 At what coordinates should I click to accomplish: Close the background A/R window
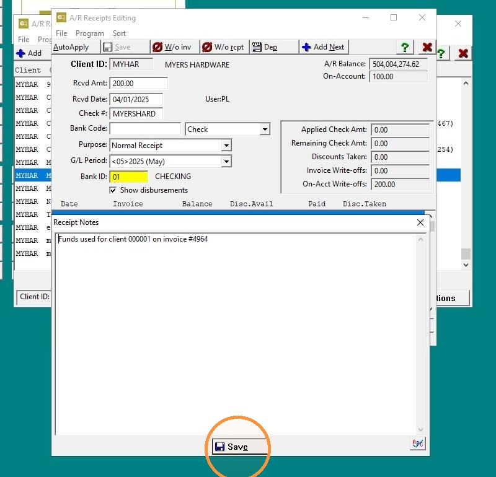tap(458, 24)
